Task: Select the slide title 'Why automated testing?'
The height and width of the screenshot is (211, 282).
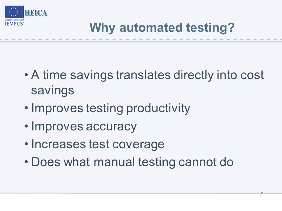Action: tap(162, 28)
